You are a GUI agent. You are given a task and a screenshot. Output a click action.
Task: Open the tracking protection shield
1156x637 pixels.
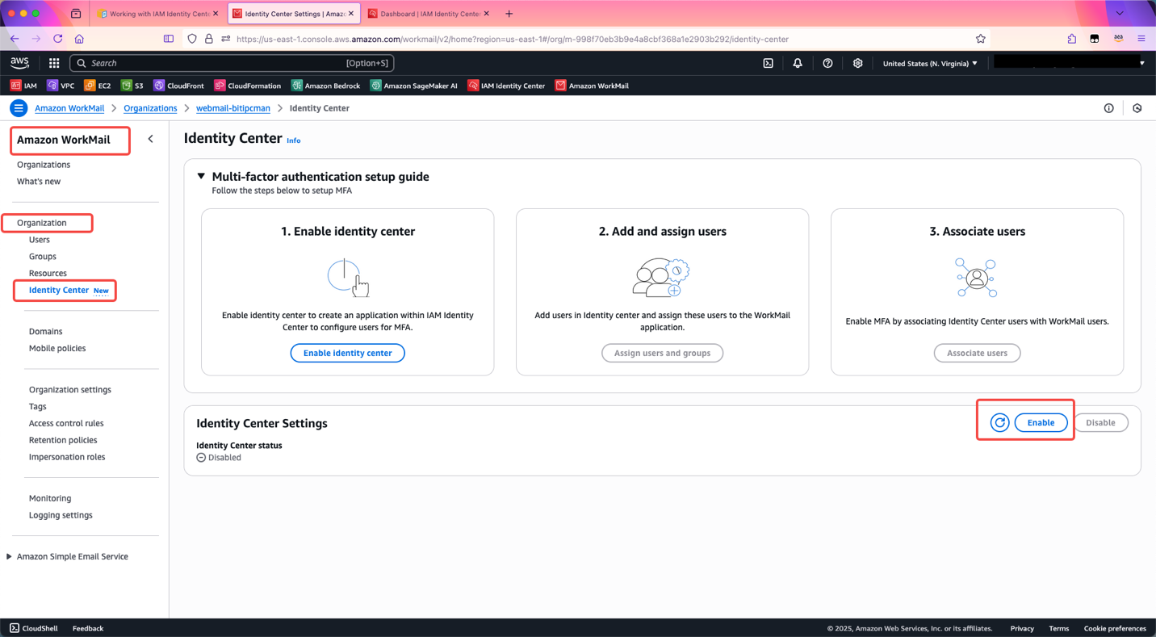192,39
